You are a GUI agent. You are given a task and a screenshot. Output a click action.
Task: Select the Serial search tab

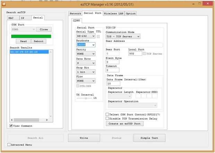tap(38, 18)
